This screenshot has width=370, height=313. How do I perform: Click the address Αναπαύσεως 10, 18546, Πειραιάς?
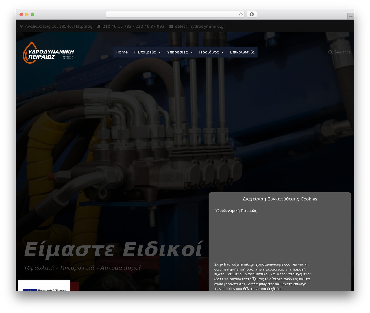pyautogui.click(x=58, y=26)
